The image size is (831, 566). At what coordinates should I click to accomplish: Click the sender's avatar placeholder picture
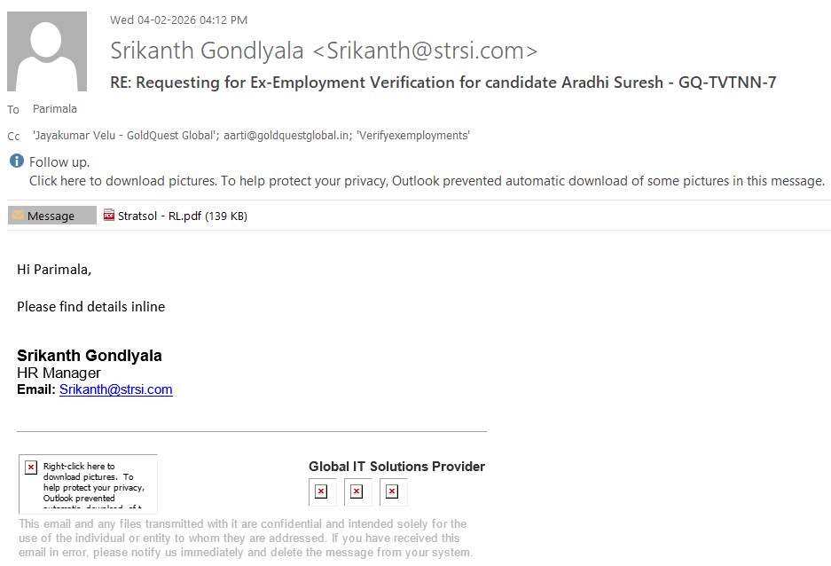pos(47,51)
